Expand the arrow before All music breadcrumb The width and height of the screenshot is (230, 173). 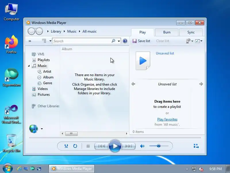coord(80,31)
